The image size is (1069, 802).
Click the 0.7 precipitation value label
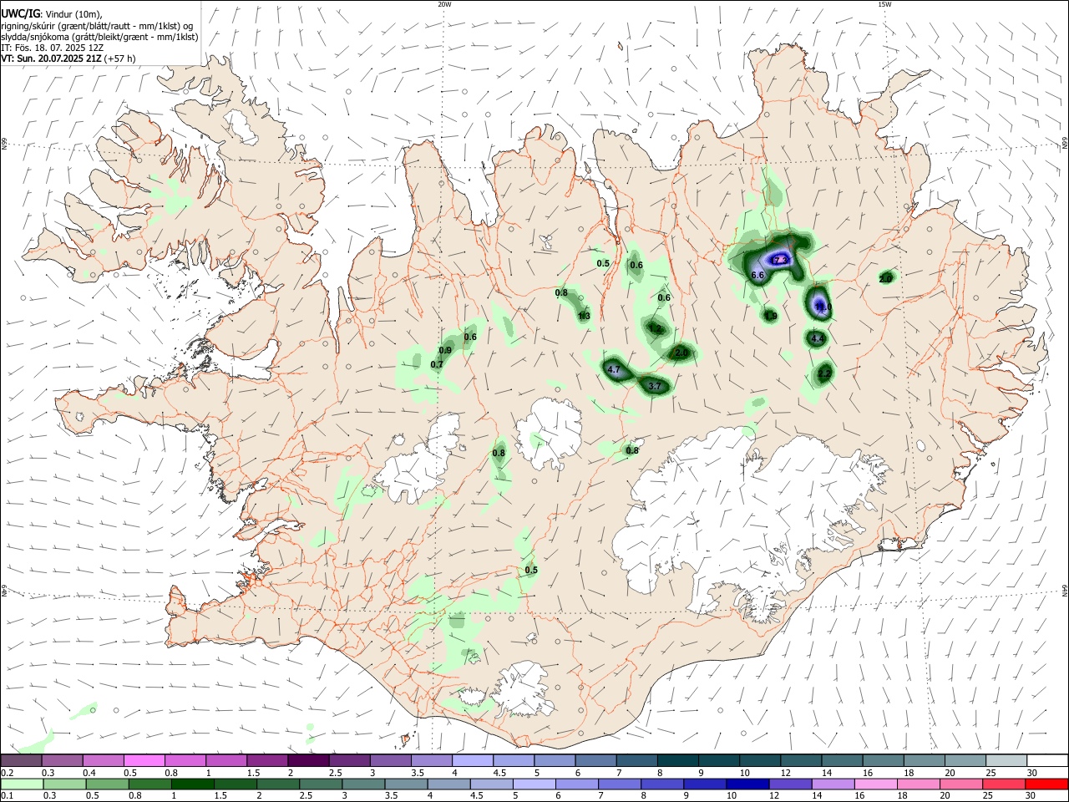437,364
